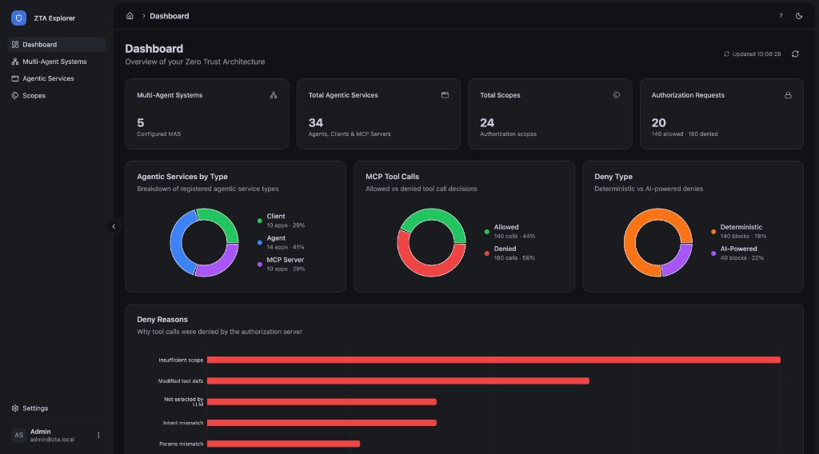Click the admin@zta.local email text
Screen dimensions: 819x454
pos(52,440)
